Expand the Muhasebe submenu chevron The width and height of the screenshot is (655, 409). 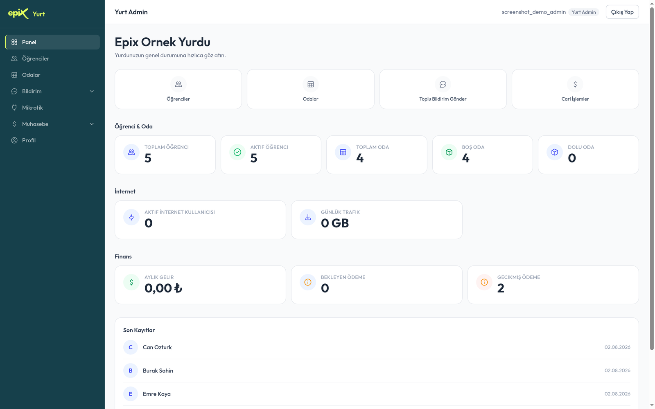(92, 124)
